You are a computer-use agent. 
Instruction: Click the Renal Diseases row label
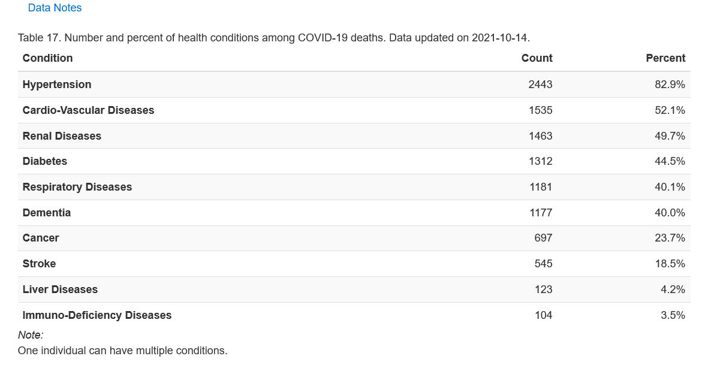pyautogui.click(x=62, y=136)
